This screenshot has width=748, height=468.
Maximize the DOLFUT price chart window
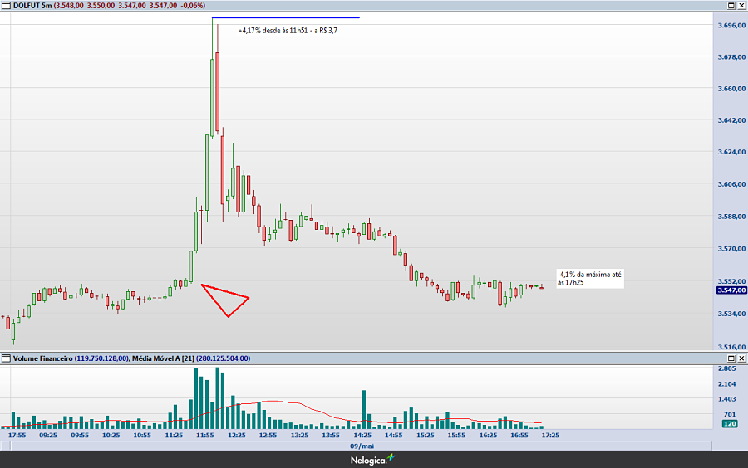tap(731, 6)
